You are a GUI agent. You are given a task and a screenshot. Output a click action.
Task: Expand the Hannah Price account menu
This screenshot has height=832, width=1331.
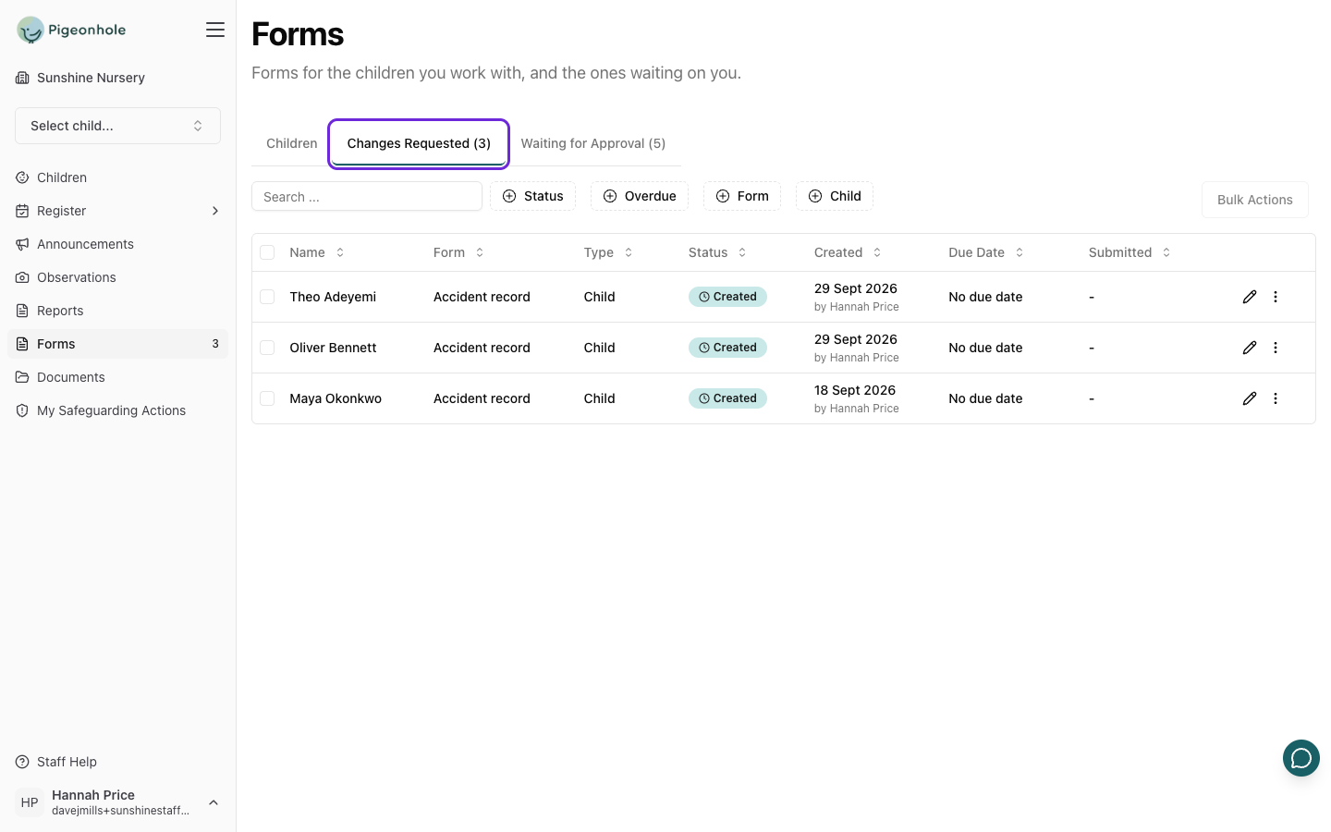[117, 802]
